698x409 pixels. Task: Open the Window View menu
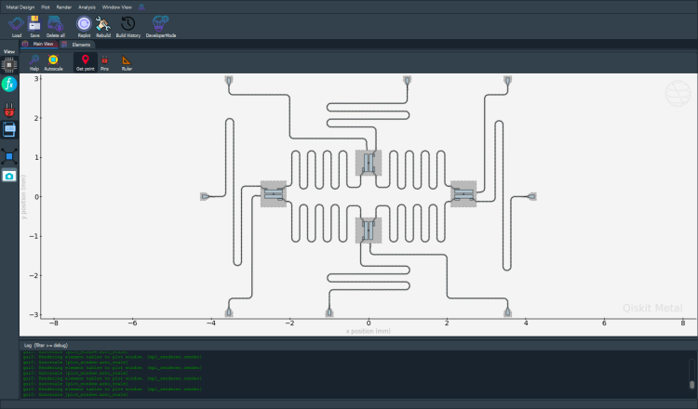pyautogui.click(x=116, y=7)
